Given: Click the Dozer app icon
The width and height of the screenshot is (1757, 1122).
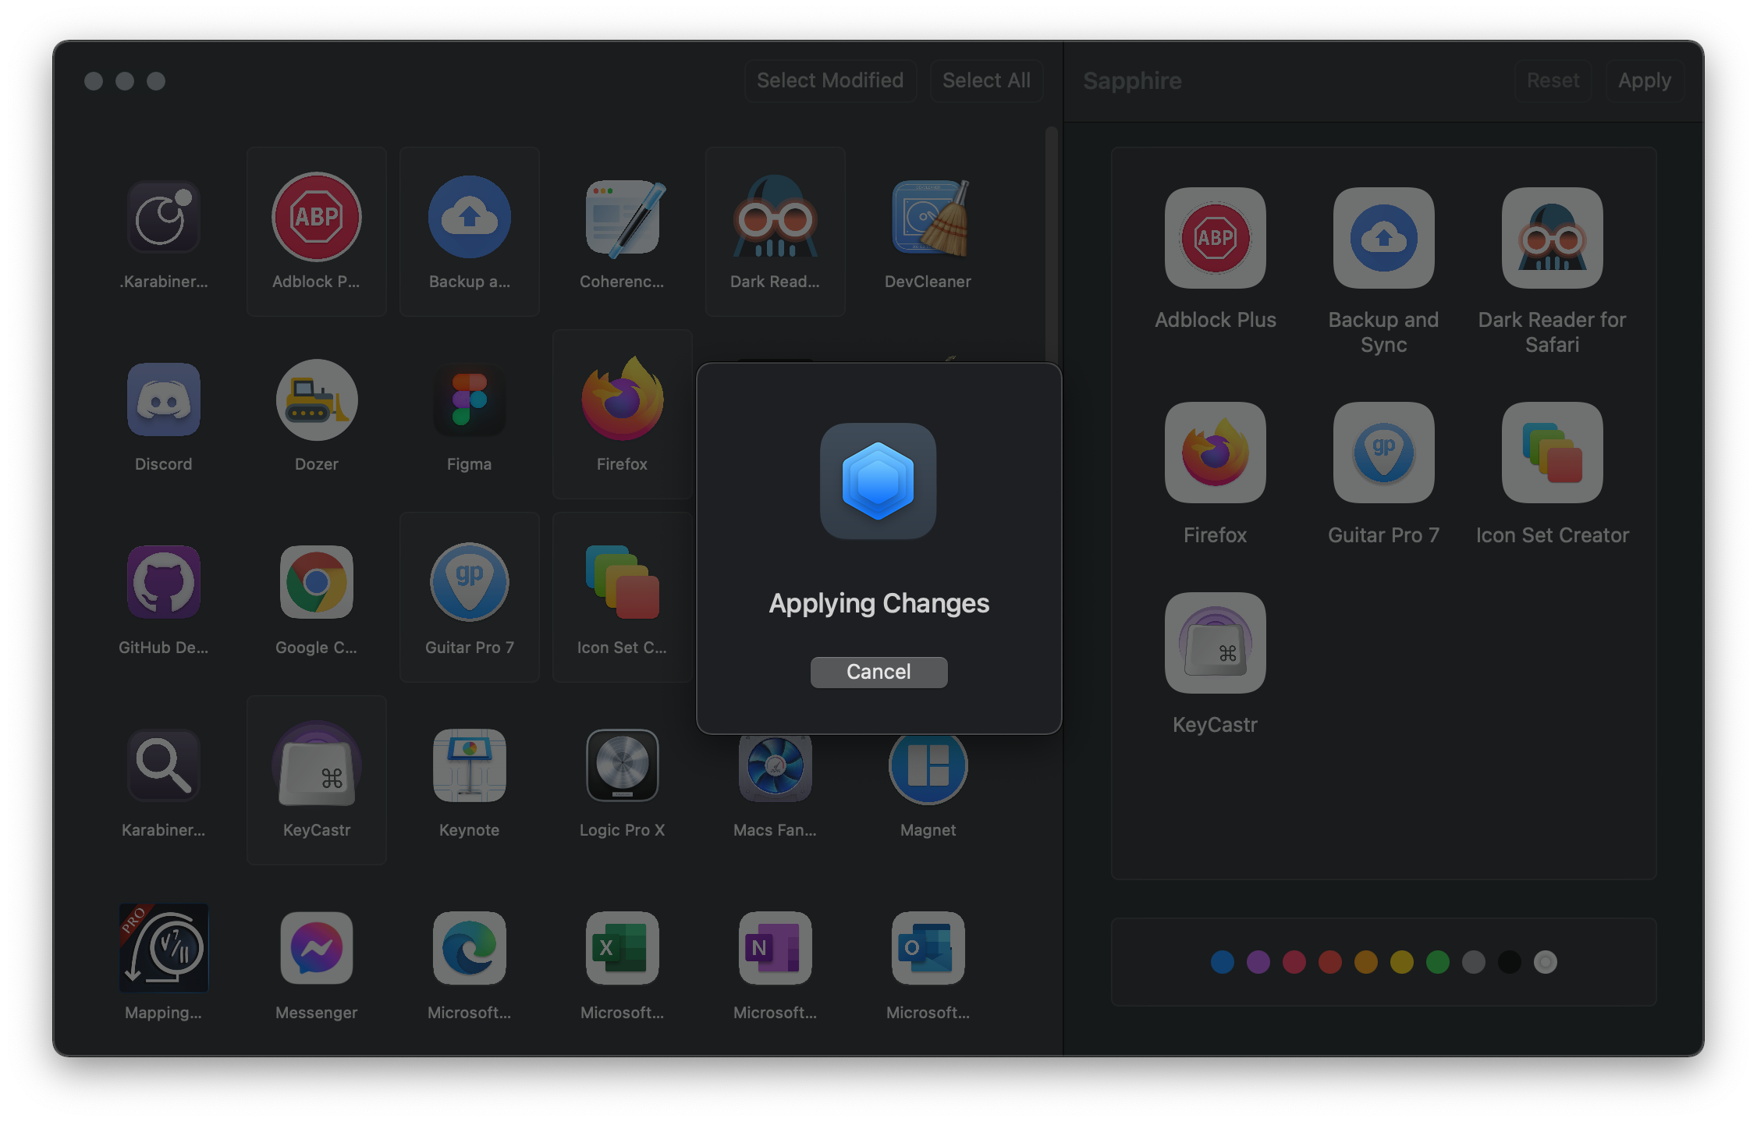Looking at the screenshot, I should [316, 399].
